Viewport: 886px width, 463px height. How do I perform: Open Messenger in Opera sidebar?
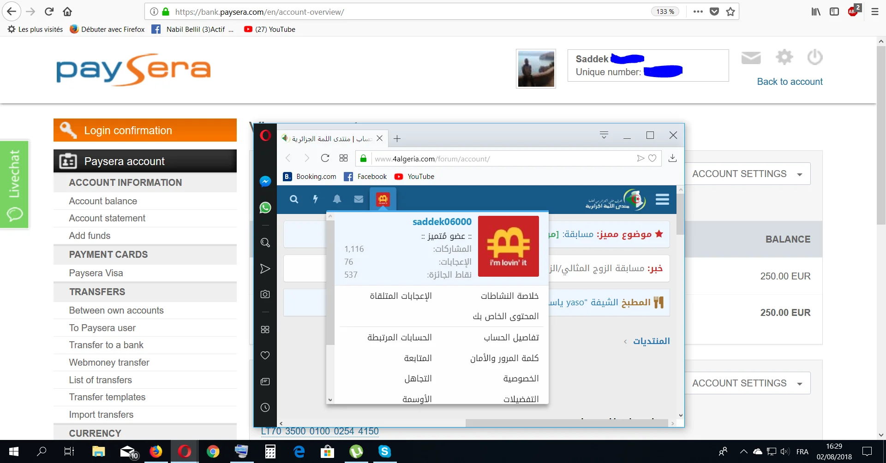[265, 182]
